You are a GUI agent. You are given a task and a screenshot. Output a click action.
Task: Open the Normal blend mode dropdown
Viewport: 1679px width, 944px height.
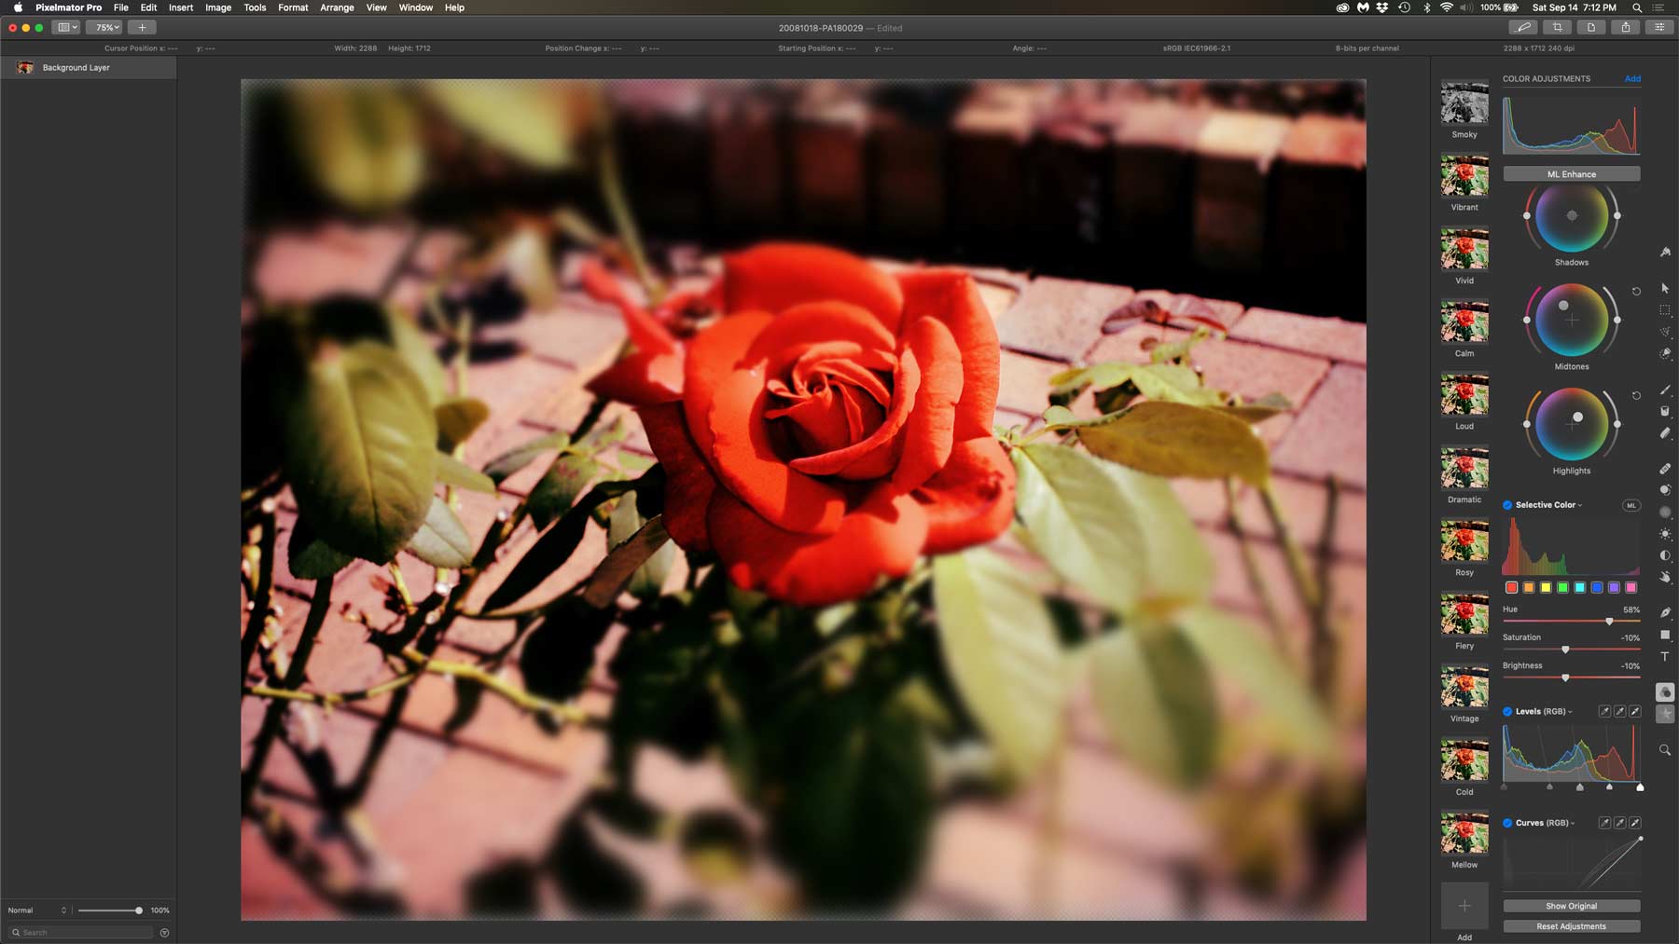click(37, 910)
